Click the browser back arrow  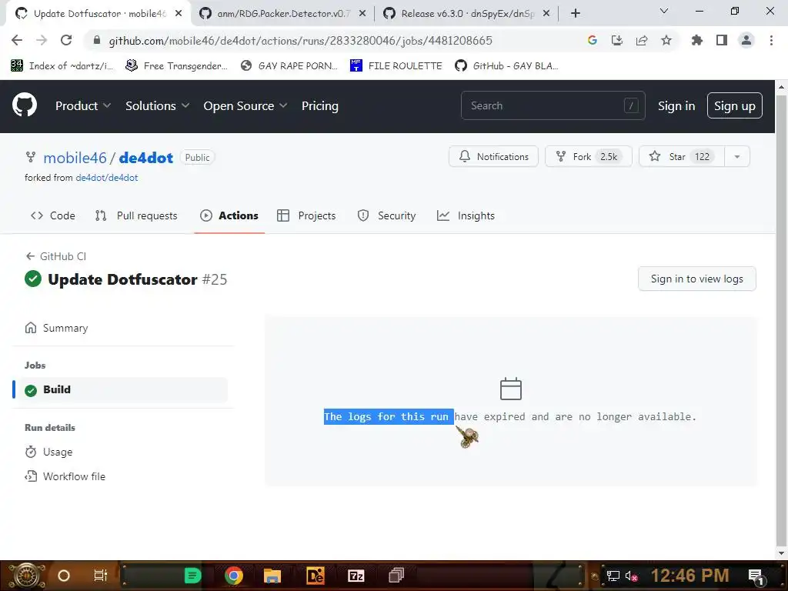pos(17,40)
